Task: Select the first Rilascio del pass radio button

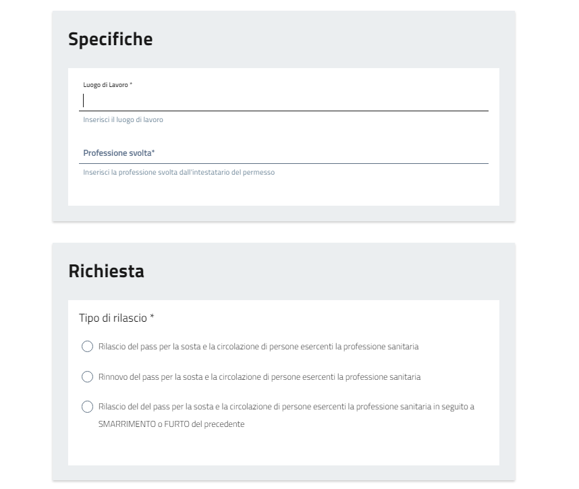Action: click(87, 347)
